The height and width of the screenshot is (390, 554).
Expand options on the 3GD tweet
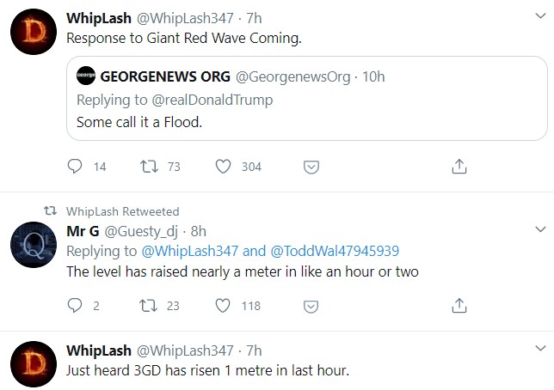pos(539,350)
